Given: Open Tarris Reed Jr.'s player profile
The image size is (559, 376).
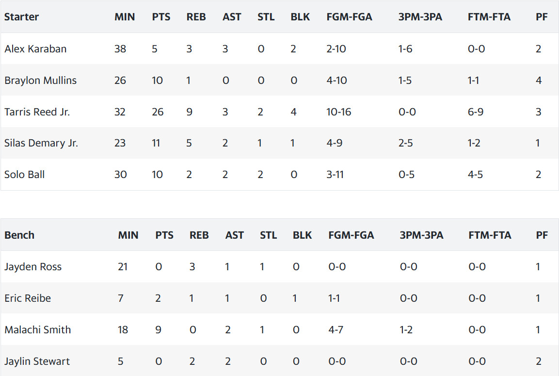Looking at the screenshot, I should pyautogui.click(x=37, y=112).
